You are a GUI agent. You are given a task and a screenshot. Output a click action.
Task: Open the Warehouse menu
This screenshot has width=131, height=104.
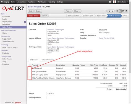coord(41,2)
